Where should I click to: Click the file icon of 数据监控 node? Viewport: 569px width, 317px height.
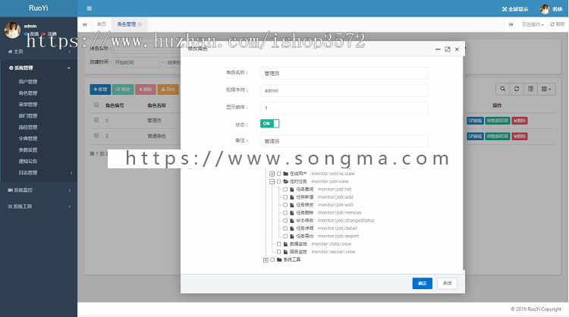[x=285, y=243]
